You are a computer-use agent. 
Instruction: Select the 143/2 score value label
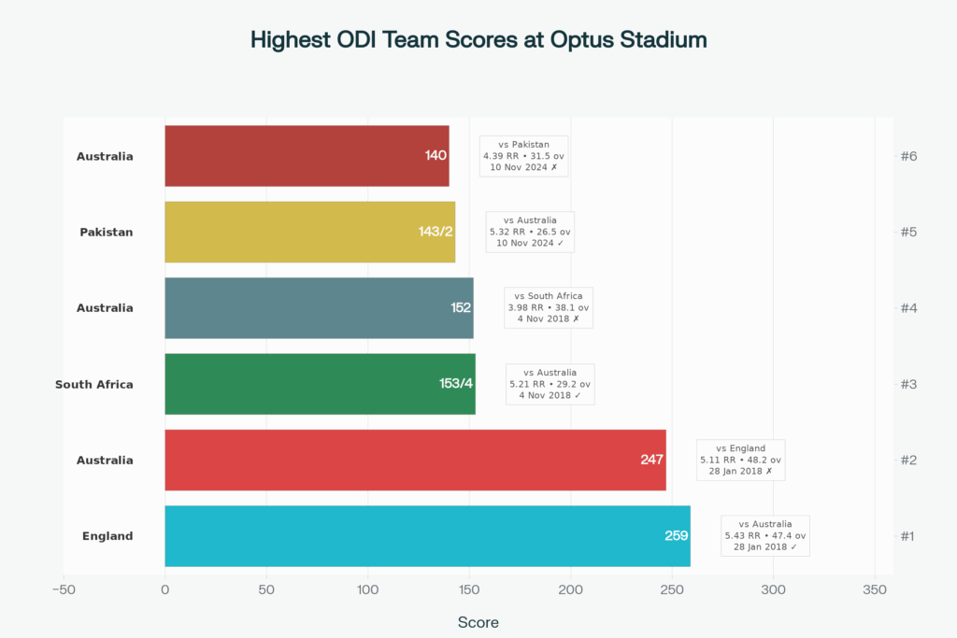click(436, 232)
